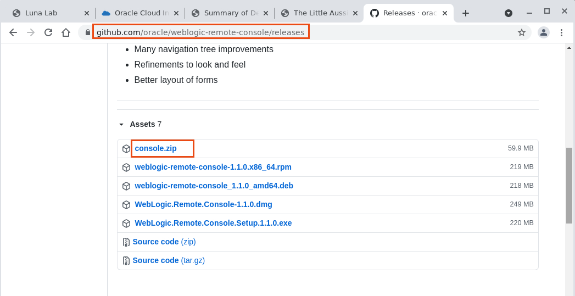Click 'Refinements to look and feel' text
Viewport: 575px width, 296px height.
tap(190, 65)
